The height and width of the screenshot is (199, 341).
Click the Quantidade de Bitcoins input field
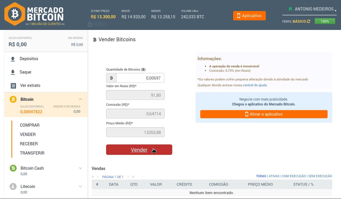point(140,78)
